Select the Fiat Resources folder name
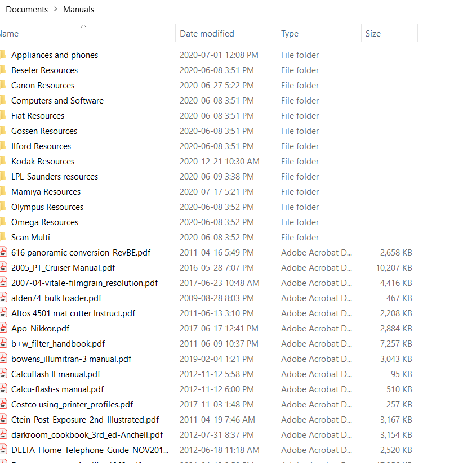Viewport: 463px width, 466px height. [38, 115]
